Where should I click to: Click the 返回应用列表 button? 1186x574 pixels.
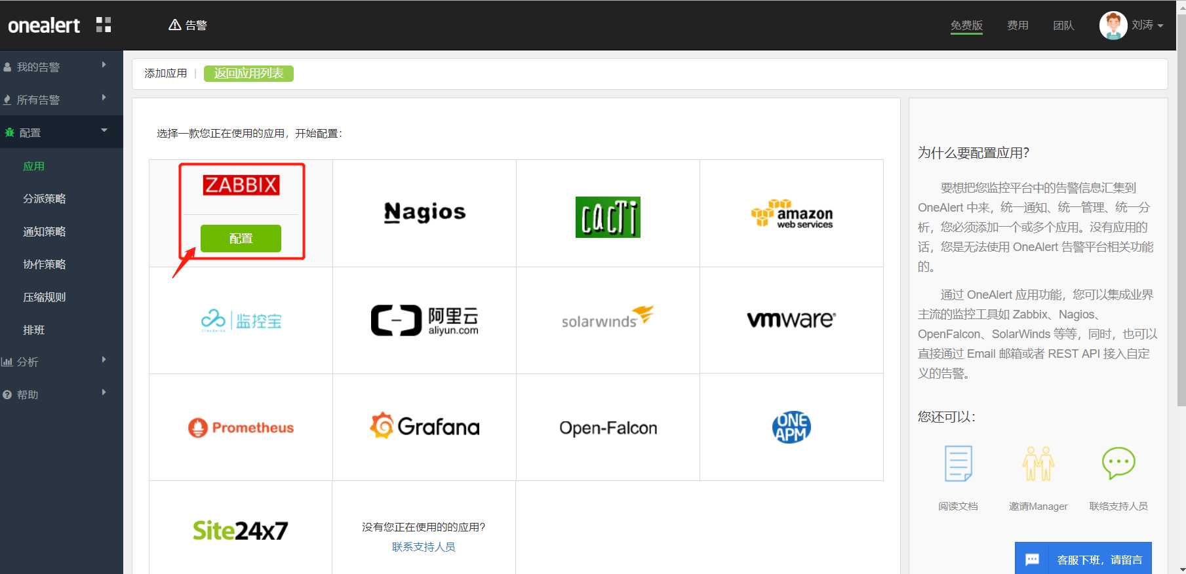pyautogui.click(x=248, y=73)
